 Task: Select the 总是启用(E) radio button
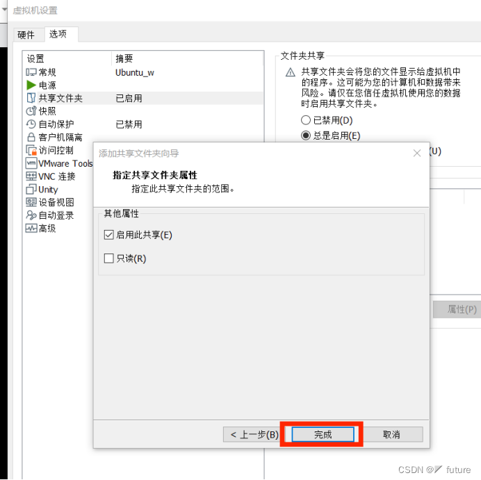pyautogui.click(x=306, y=135)
